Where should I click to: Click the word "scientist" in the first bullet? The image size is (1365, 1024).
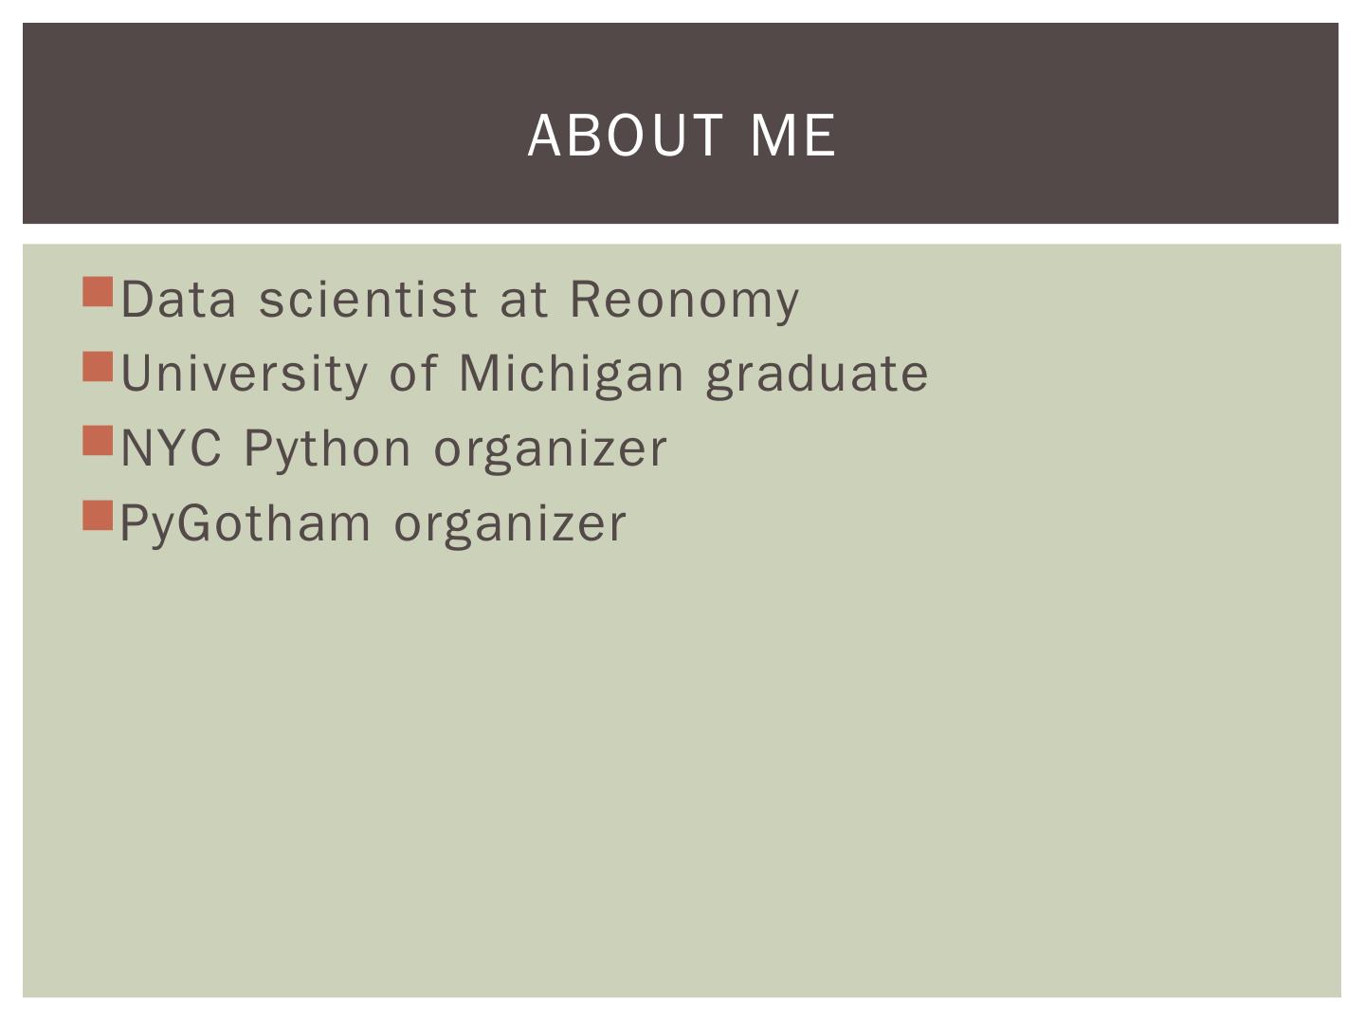[x=368, y=301]
